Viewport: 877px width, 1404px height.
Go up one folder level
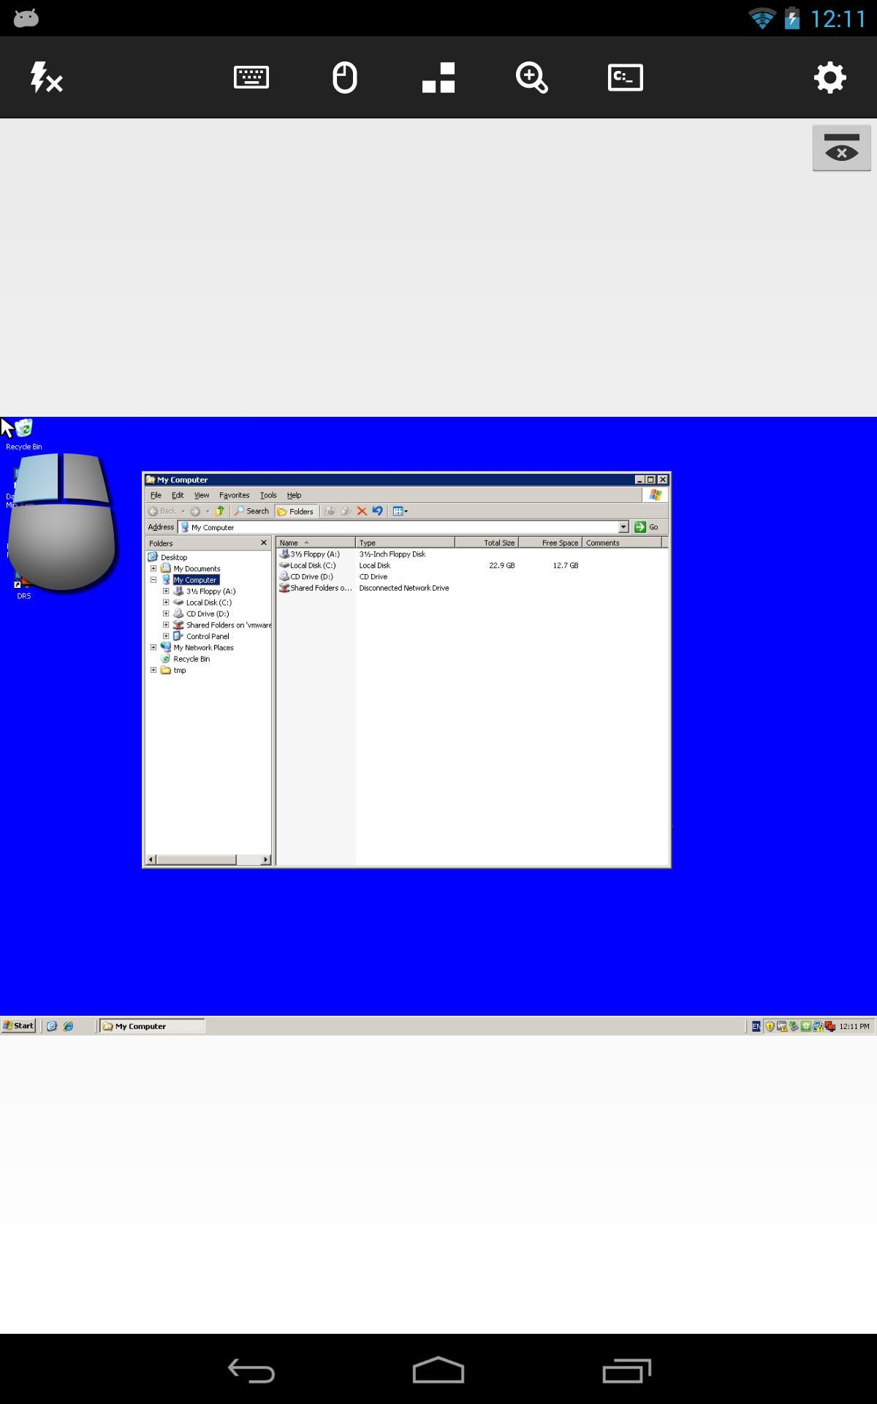[x=219, y=511]
